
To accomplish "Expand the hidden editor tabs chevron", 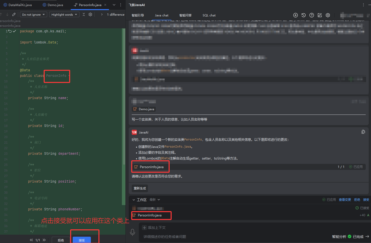I will (x=114, y=5).
